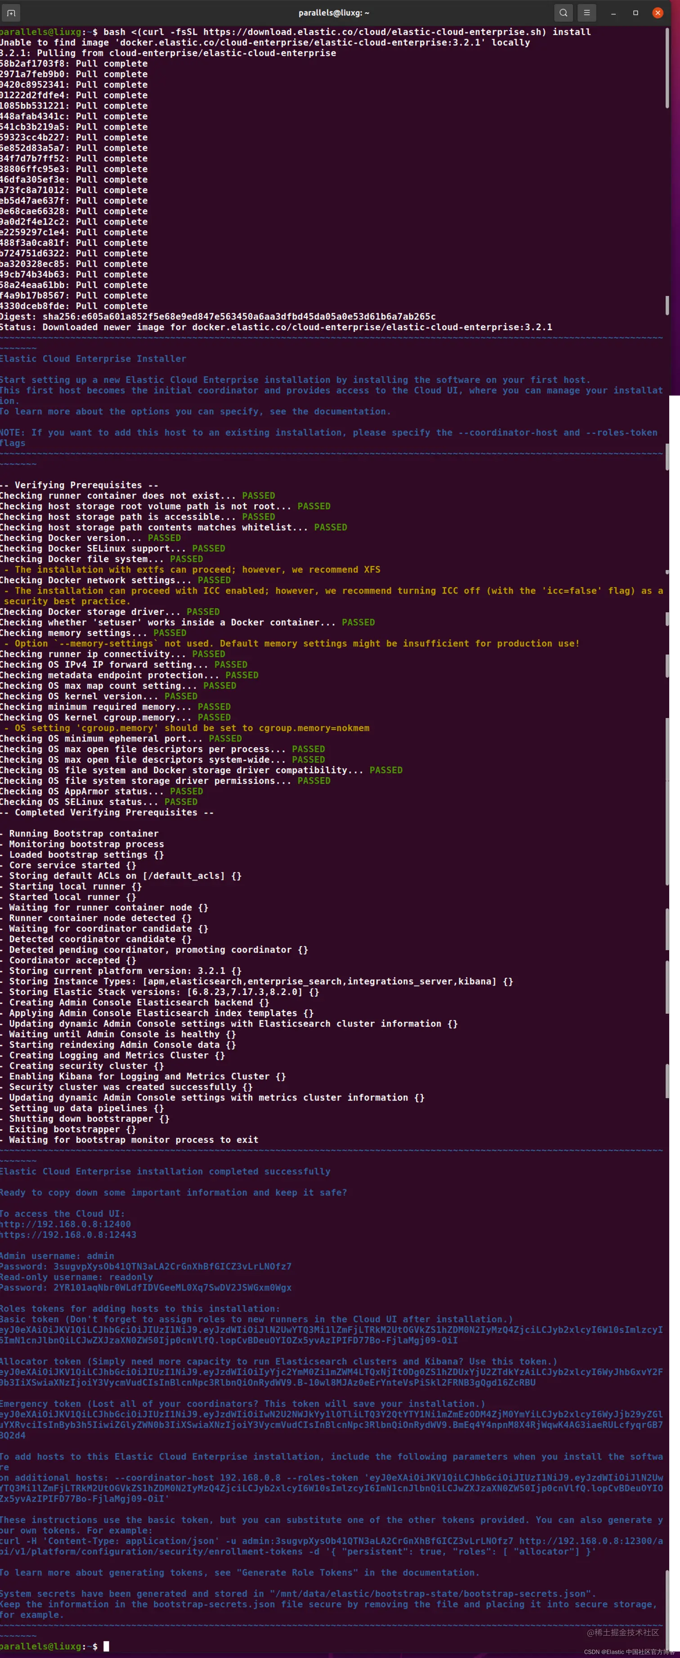This screenshot has width=680, height=1658.
Task: Click the warning recommending XFS over extfs
Action: click(192, 569)
